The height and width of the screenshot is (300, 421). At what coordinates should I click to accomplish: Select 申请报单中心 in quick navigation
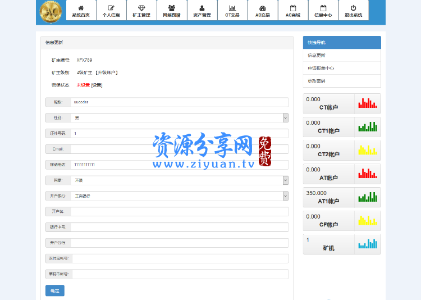(321, 68)
